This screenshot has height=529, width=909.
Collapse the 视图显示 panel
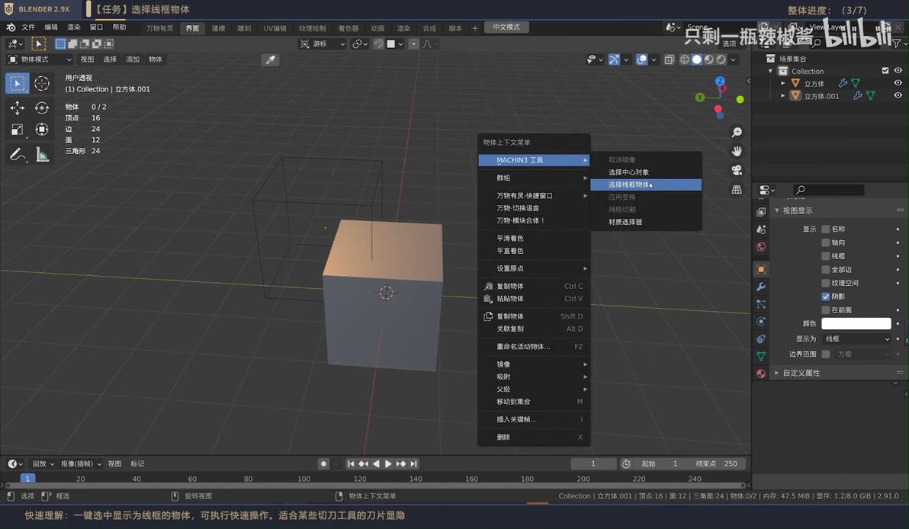(x=777, y=211)
